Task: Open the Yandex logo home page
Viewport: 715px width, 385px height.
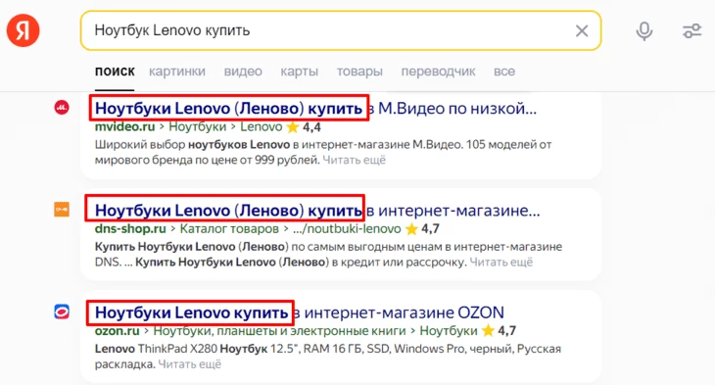Action: click(23, 30)
